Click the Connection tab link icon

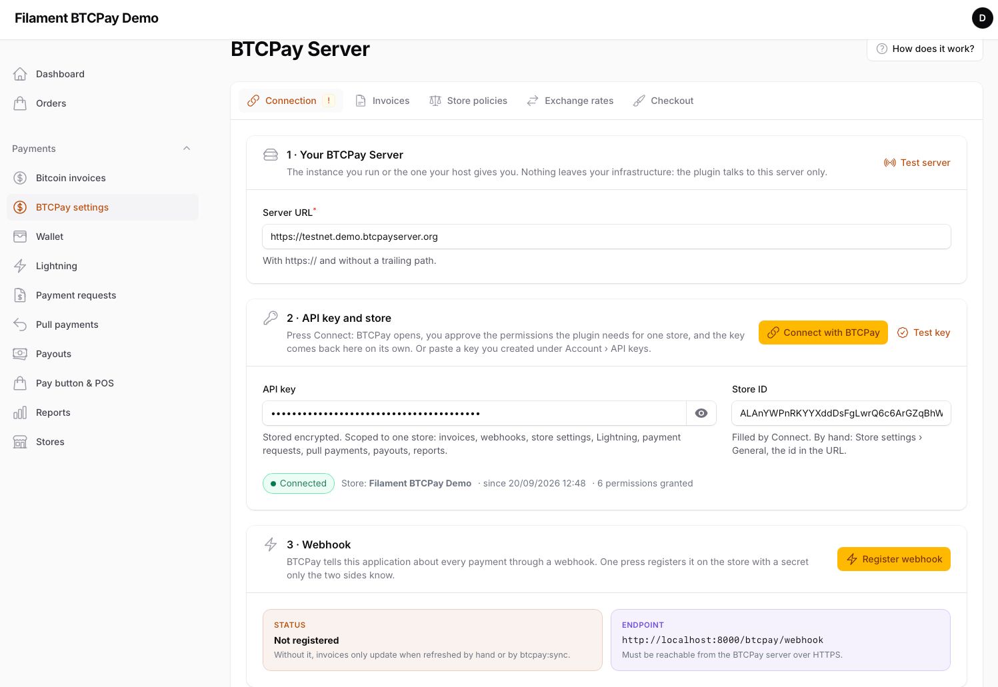click(253, 101)
